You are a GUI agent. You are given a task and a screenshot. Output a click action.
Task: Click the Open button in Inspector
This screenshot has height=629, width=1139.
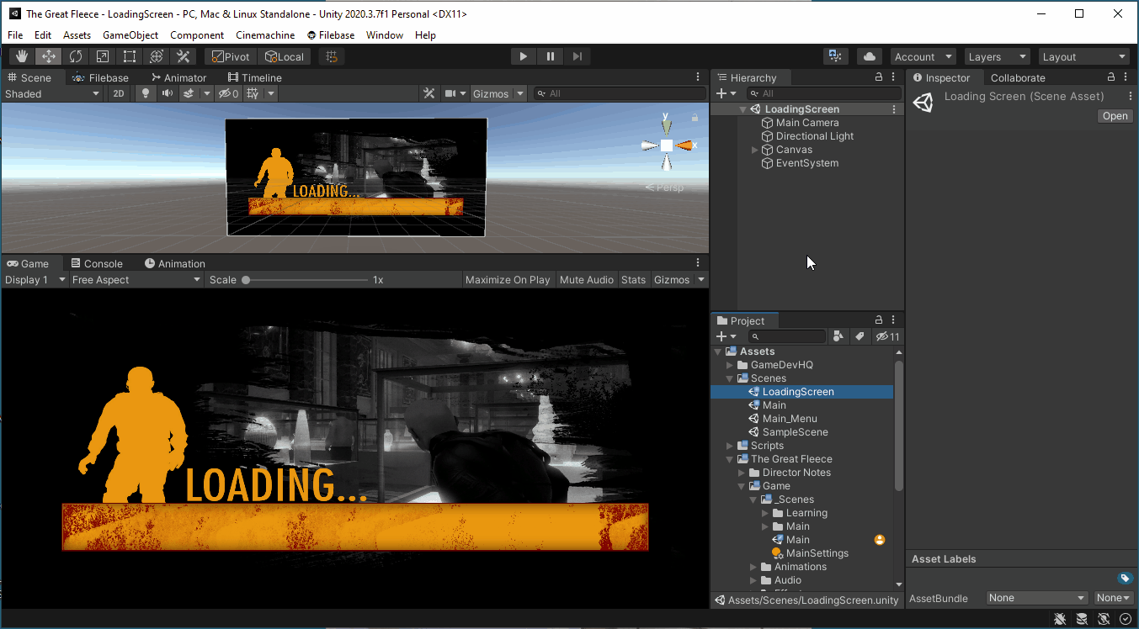pyautogui.click(x=1115, y=116)
